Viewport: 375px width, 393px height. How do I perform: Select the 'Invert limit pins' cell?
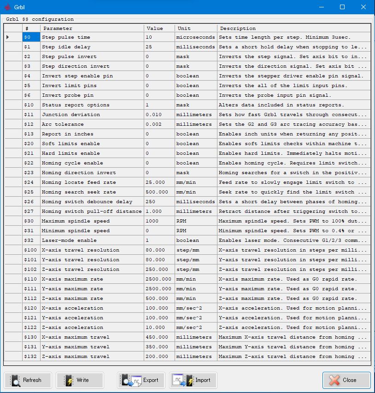(92, 86)
